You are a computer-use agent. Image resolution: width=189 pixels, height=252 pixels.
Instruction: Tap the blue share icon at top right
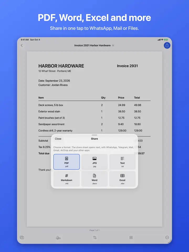pyautogui.click(x=167, y=45)
